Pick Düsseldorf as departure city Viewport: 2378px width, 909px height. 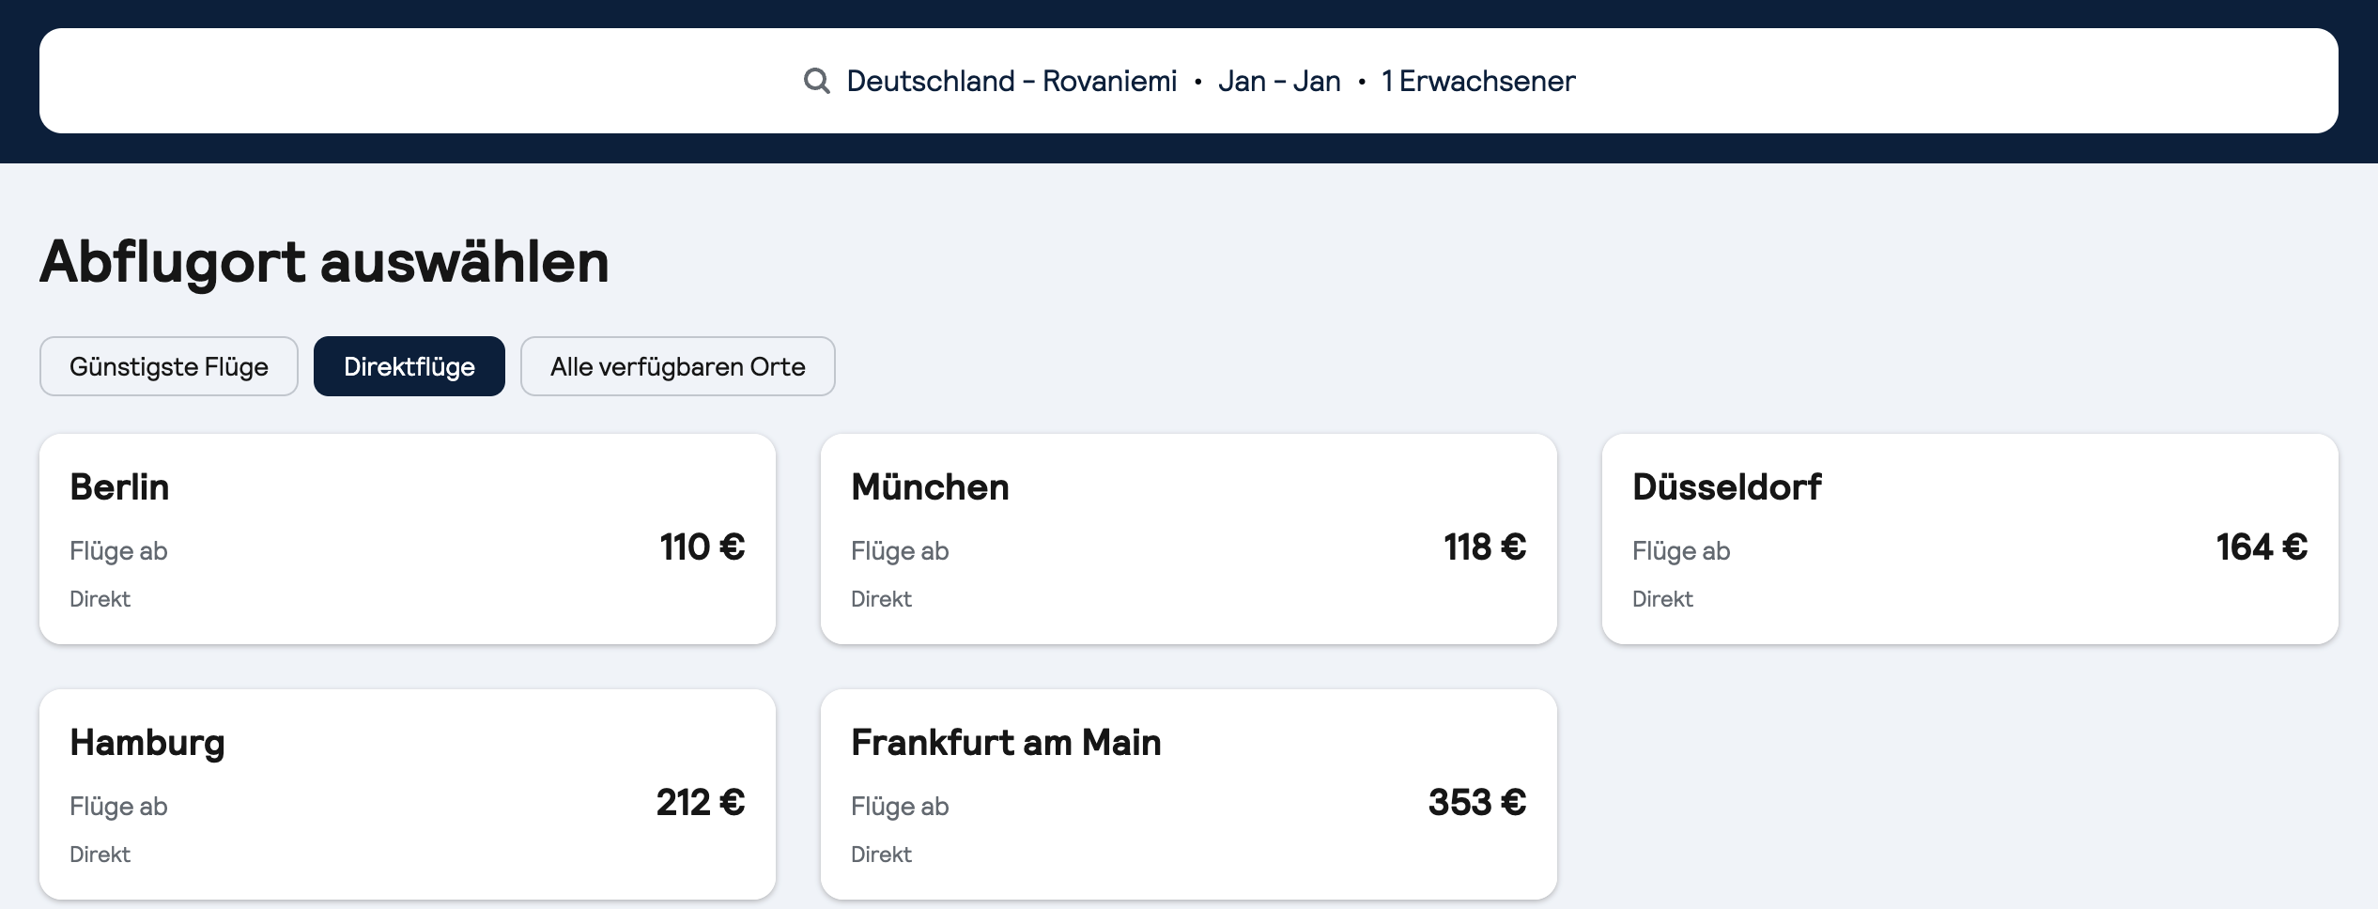(1726, 487)
